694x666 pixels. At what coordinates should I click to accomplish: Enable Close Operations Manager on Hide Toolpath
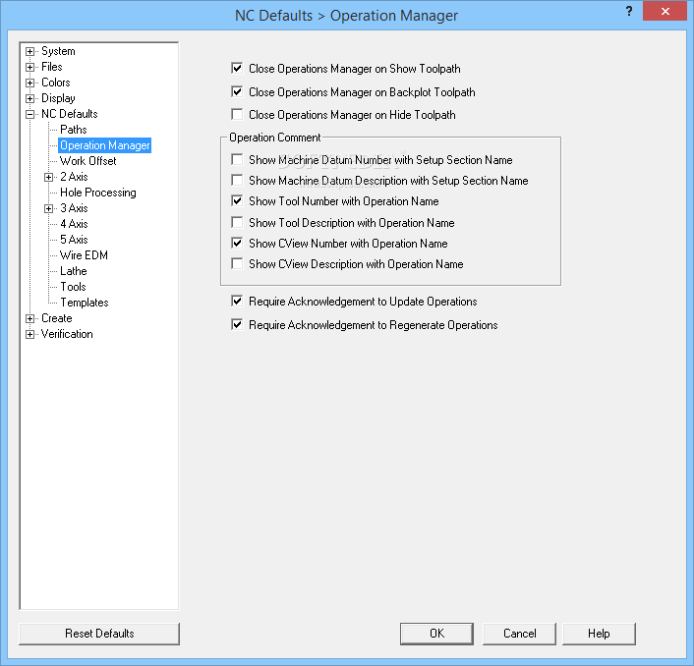237,115
